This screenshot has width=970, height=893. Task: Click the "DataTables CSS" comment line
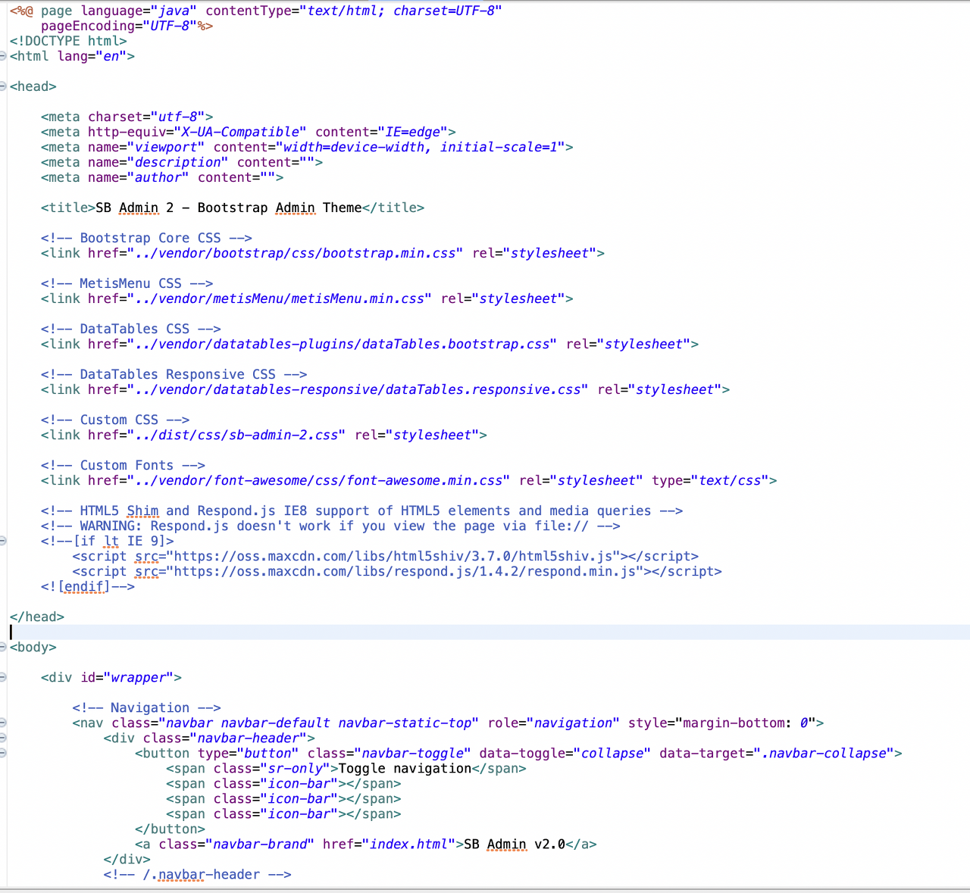coord(131,329)
